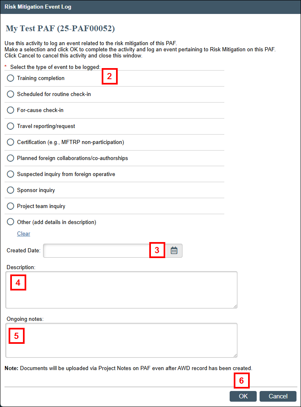This screenshot has height=407, width=301.
Task: Click the Description box resize grip
Action: (x=235, y=306)
